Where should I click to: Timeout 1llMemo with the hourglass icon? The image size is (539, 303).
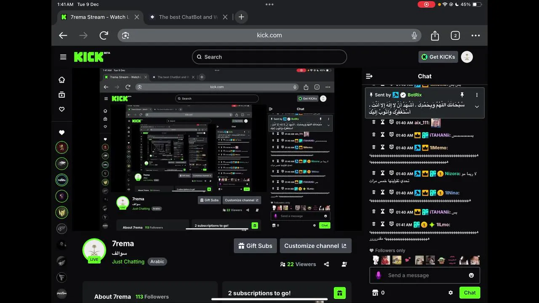pos(382,147)
